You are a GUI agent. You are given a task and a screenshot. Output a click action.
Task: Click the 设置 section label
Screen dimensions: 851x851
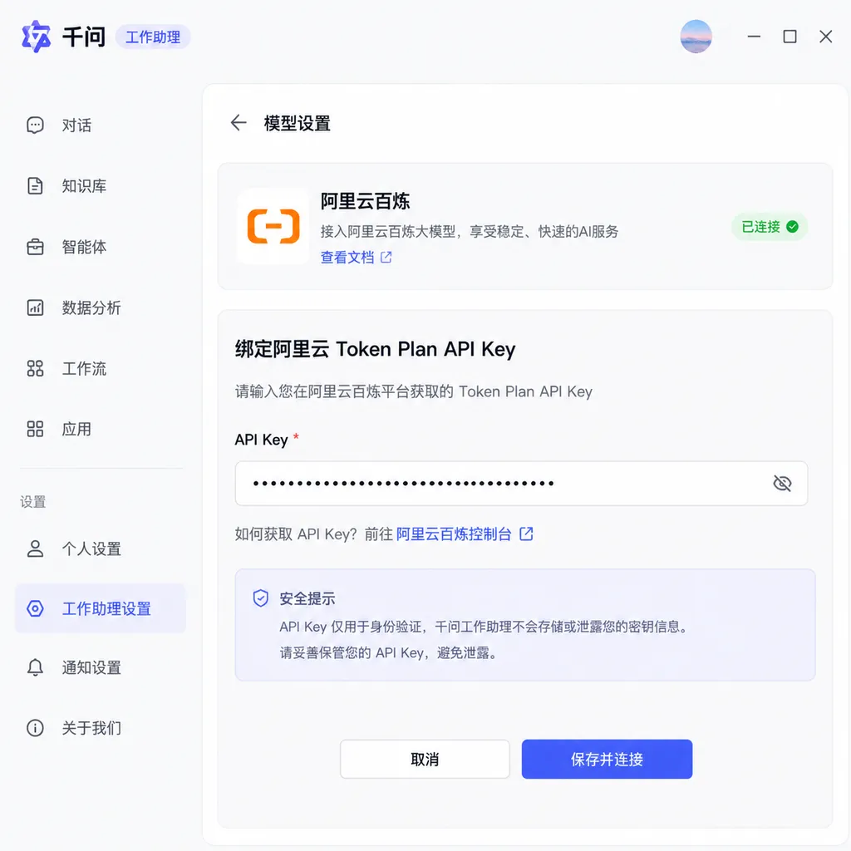coord(32,501)
